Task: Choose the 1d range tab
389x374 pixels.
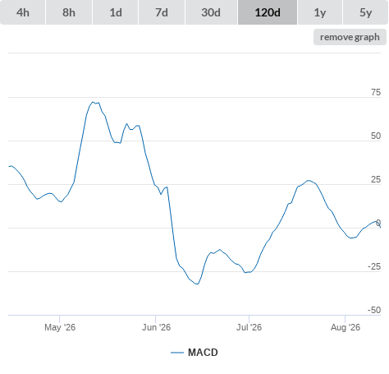Action: click(x=116, y=12)
